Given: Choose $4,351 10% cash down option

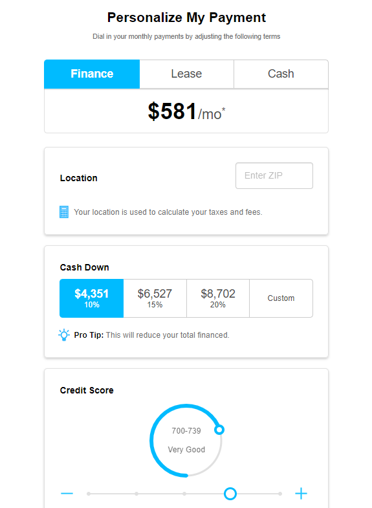Looking at the screenshot, I should 92,298.
